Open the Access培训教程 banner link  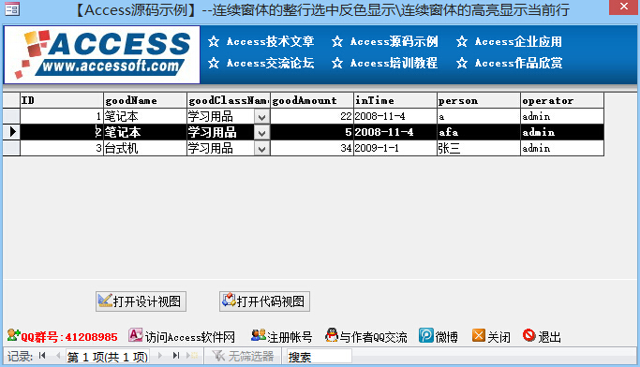click(385, 64)
